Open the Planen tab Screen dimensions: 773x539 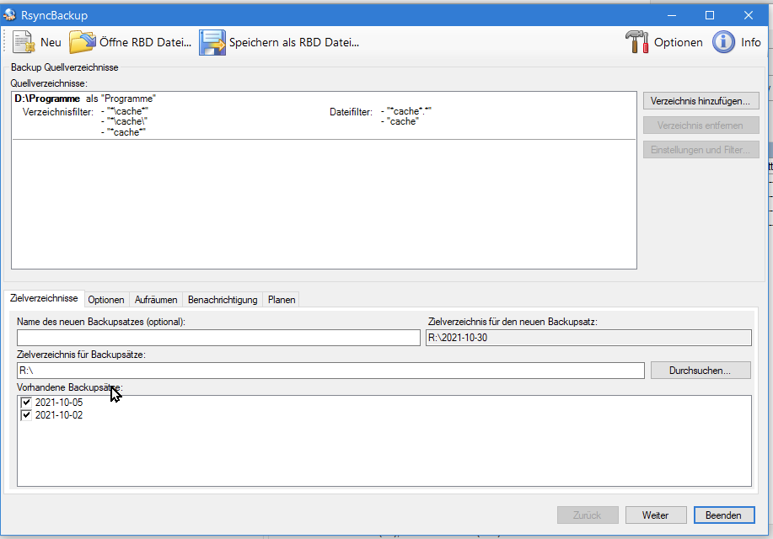click(x=282, y=300)
